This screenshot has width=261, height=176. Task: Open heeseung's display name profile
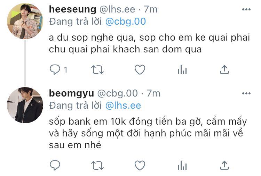tap(73, 9)
